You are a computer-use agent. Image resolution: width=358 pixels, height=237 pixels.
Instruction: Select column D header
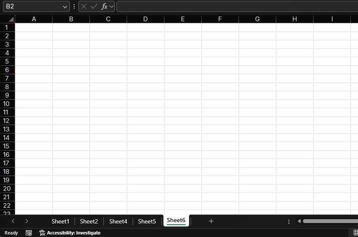point(145,19)
